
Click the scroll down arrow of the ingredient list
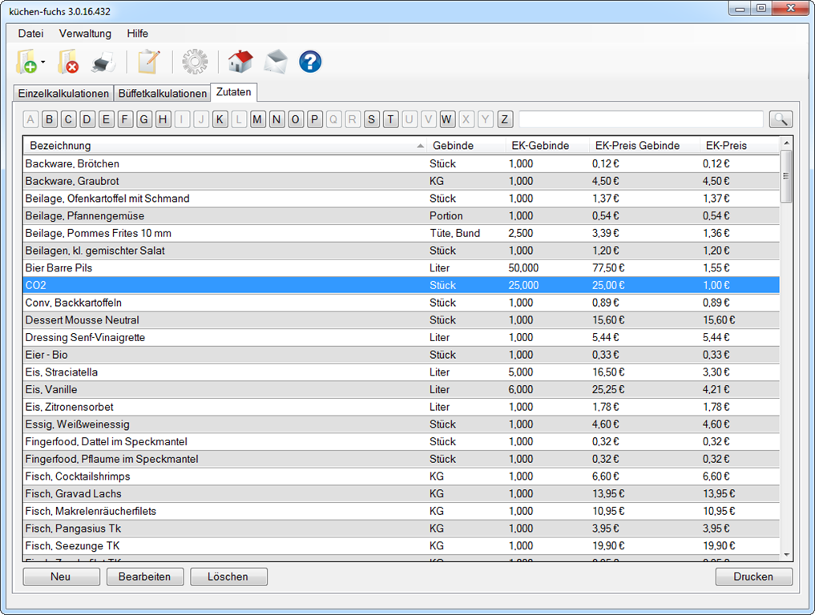pos(786,554)
